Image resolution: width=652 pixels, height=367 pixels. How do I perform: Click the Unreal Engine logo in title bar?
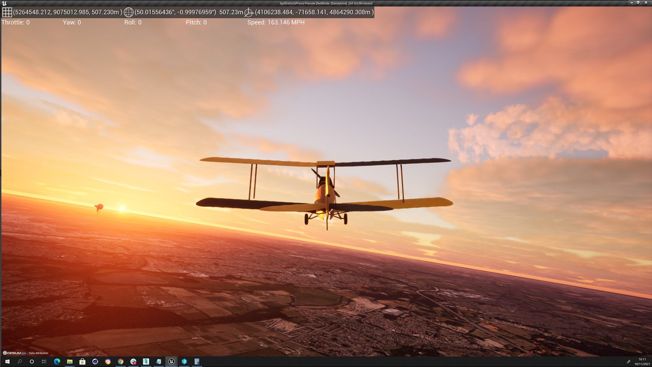4,3
